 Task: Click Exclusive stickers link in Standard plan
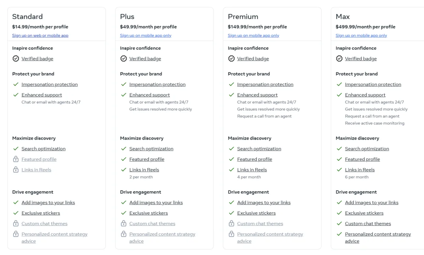pos(41,213)
